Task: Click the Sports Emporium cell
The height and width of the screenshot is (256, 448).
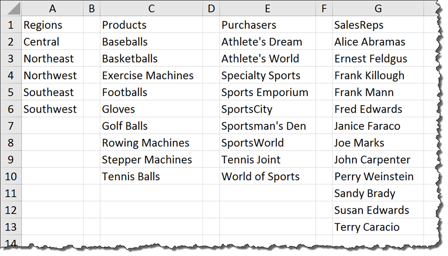Action: coord(265,92)
